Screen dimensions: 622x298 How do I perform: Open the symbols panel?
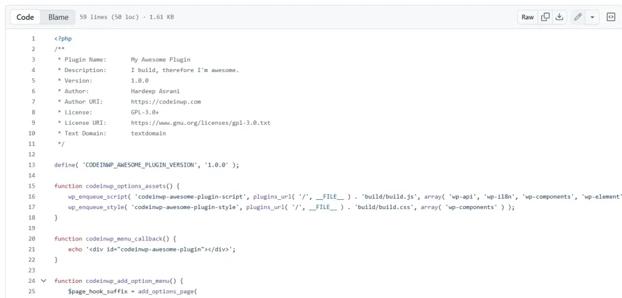pos(610,17)
